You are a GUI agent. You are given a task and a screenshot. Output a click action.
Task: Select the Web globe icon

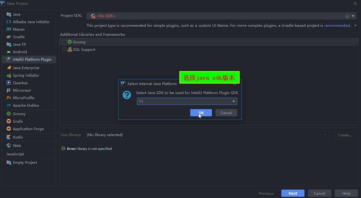pyautogui.click(x=9, y=145)
